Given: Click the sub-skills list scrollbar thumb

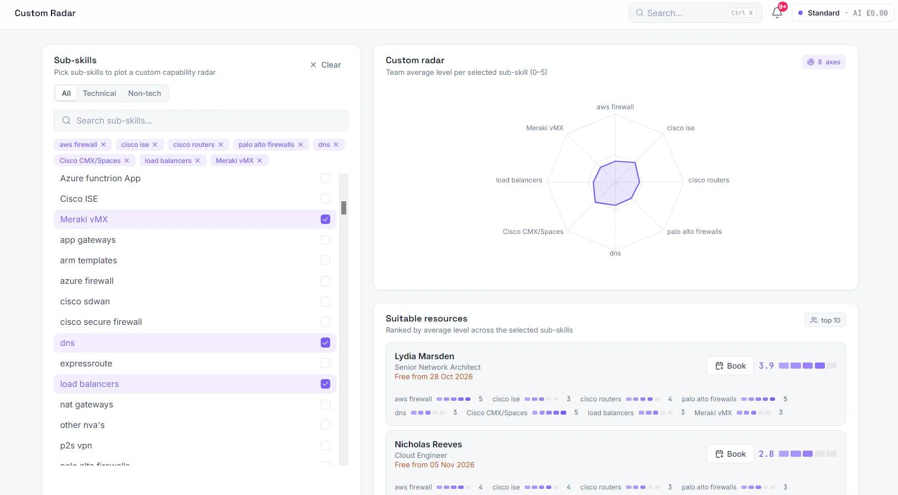Looking at the screenshot, I should click(343, 208).
